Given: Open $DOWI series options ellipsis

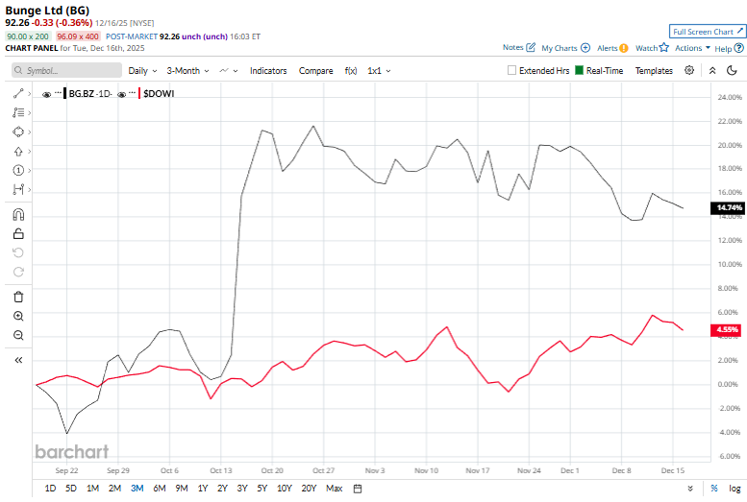Looking at the screenshot, I should click(133, 92).
